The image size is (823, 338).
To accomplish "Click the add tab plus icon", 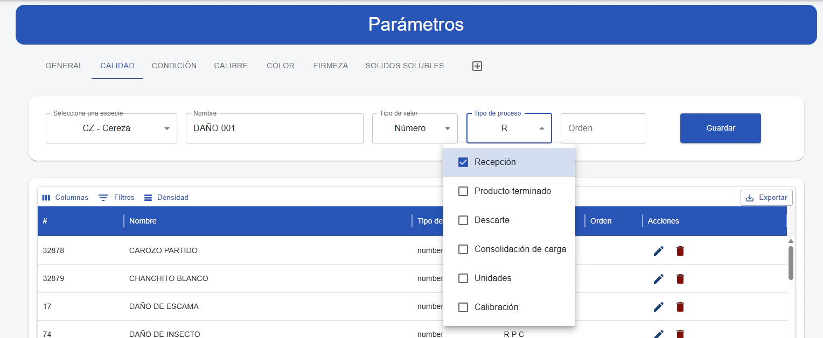I will [x=477, y=66].
